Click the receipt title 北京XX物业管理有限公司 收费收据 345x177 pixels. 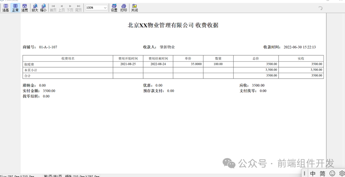[173, 25]
